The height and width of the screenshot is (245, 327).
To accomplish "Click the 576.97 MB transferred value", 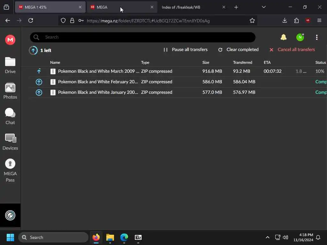I will pyautogui.click(x=244, y=92).
